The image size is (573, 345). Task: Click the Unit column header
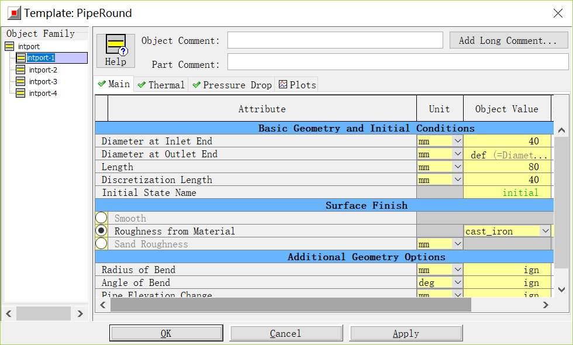click(x=440, y=109)
